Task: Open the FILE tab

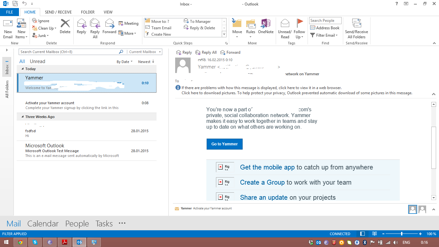Action: coord(10,12)
